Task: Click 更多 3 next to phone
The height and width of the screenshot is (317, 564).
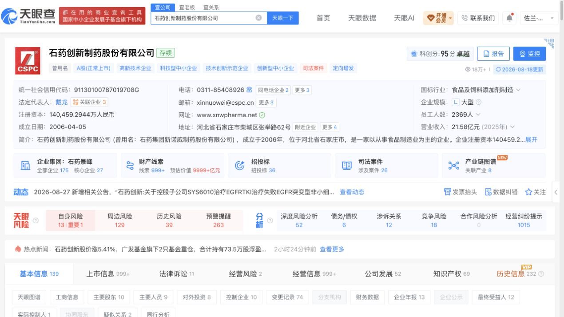Action: point(302,90)
